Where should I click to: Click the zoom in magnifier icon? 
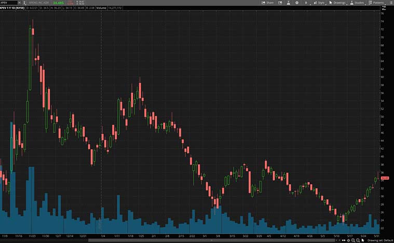(x=353, y=240)
